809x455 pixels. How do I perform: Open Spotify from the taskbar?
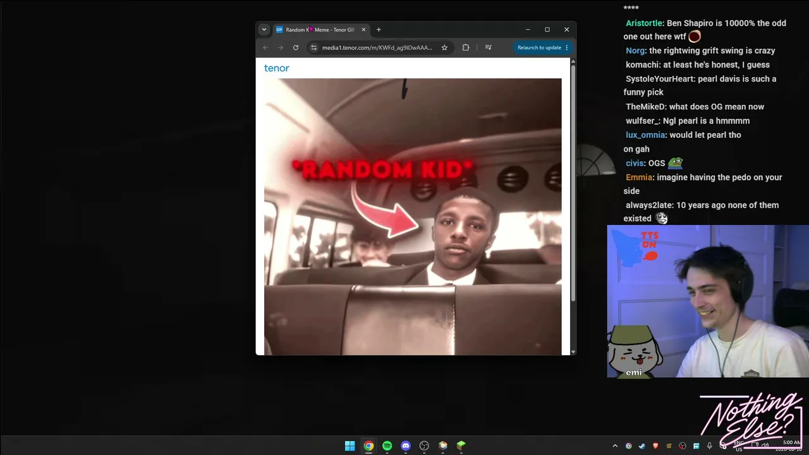click(387, 446)
